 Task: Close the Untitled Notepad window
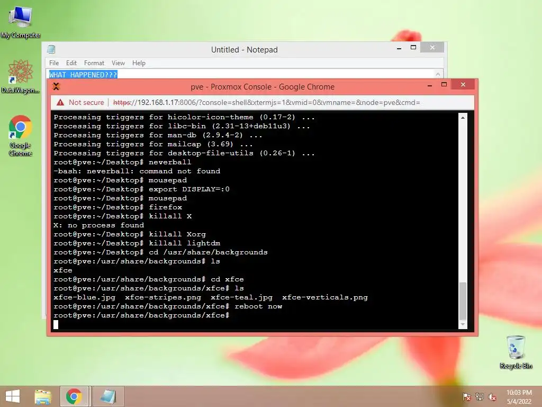432,47
